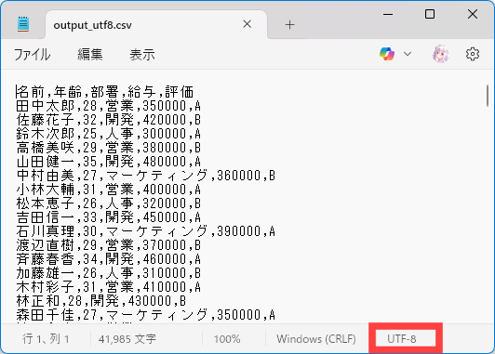This screenshot has height=354, width=495.
Task: Click the 斉藤春香 row
Action: click(x=109, y=259)
